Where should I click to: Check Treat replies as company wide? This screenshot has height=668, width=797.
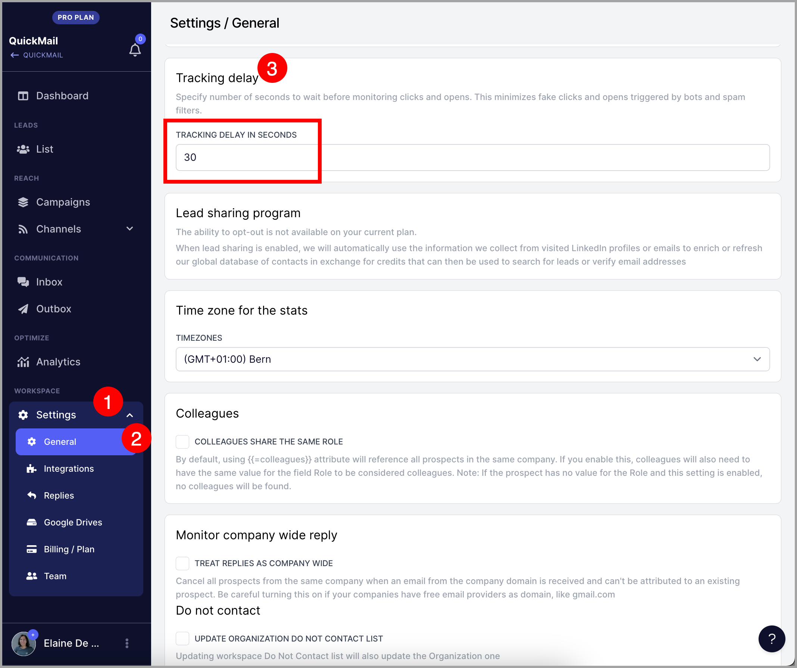[x=182, y=564]
